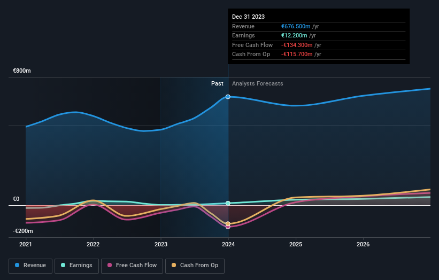
Task: Click the Revenue row label in tooltip
Action: (243, 26)
